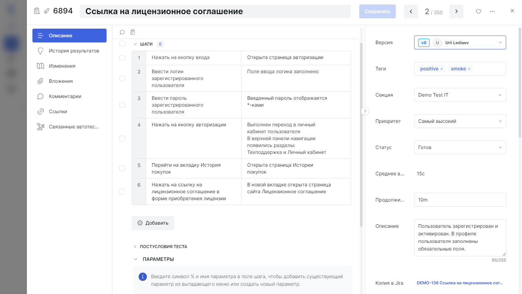Click the v8 version badge
This screenshot has height=294, width=522.
(424, 43)
